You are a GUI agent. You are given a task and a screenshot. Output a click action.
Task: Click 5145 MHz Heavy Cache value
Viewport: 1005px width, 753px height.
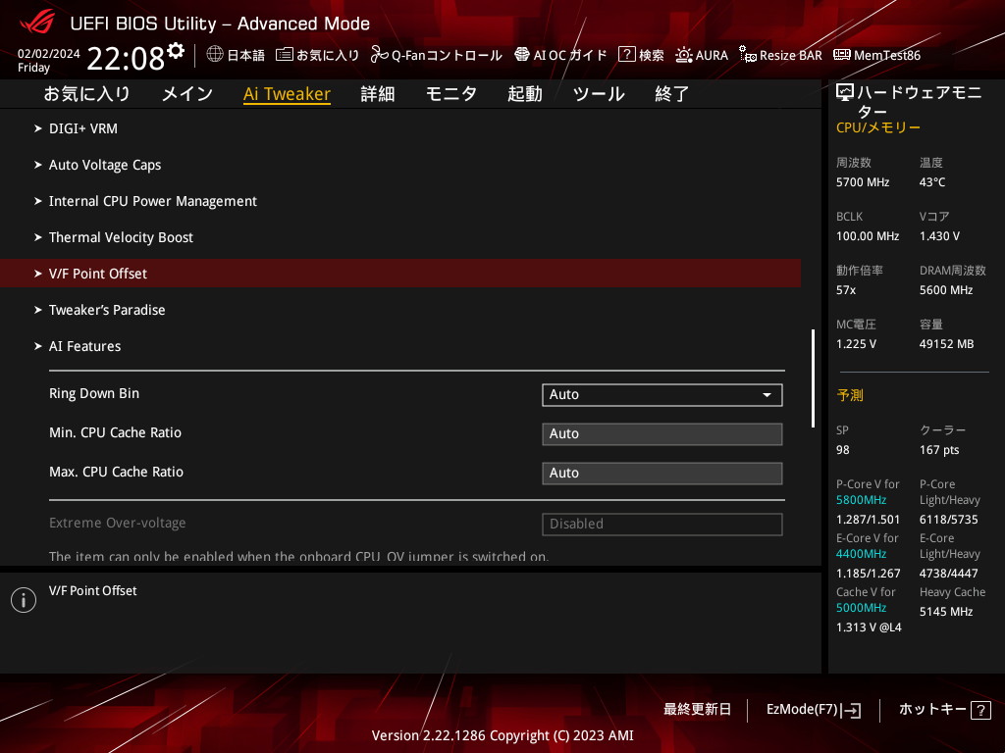click(x=946, y=612)
